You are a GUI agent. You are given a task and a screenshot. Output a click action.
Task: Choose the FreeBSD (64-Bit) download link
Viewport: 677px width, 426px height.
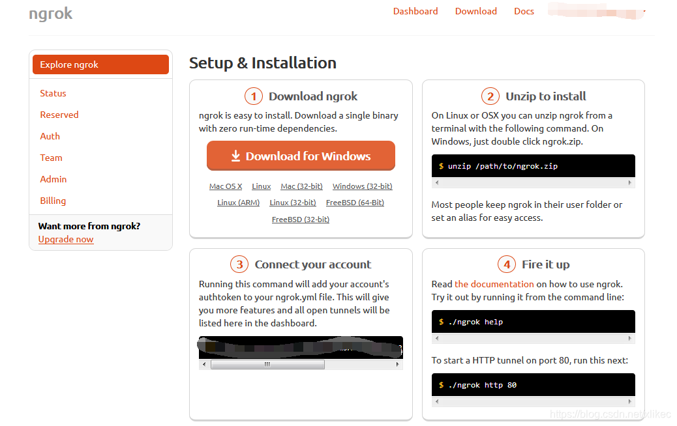click(x=355, y=203)
